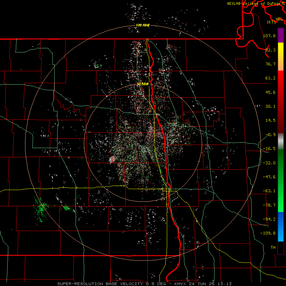
Task: Click the 45.6 legend value
Action: [x=270, y=92]
